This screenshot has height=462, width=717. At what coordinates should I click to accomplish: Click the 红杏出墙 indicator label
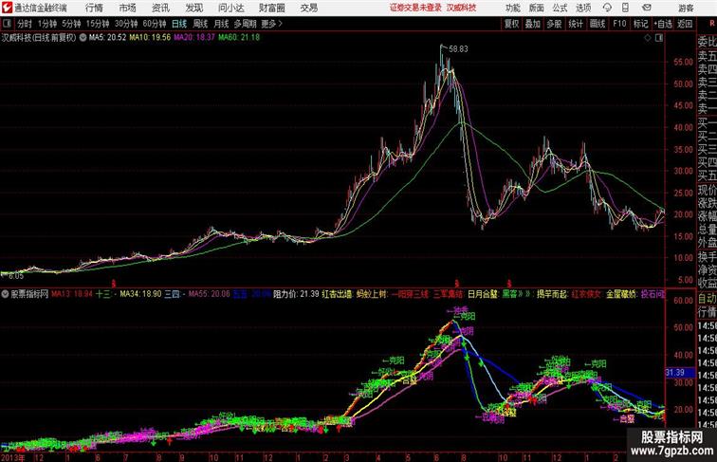(x=337, y=294)
